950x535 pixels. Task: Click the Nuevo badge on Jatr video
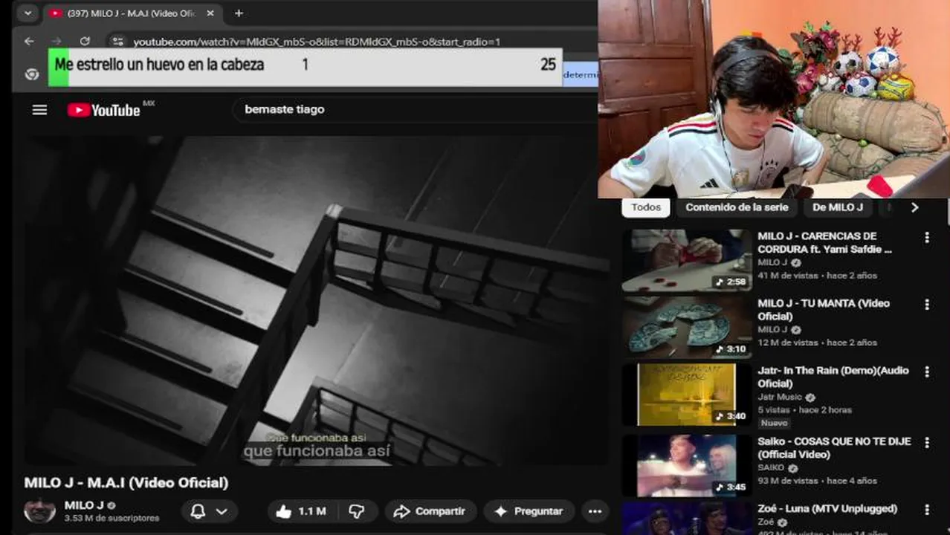(774, 423)
